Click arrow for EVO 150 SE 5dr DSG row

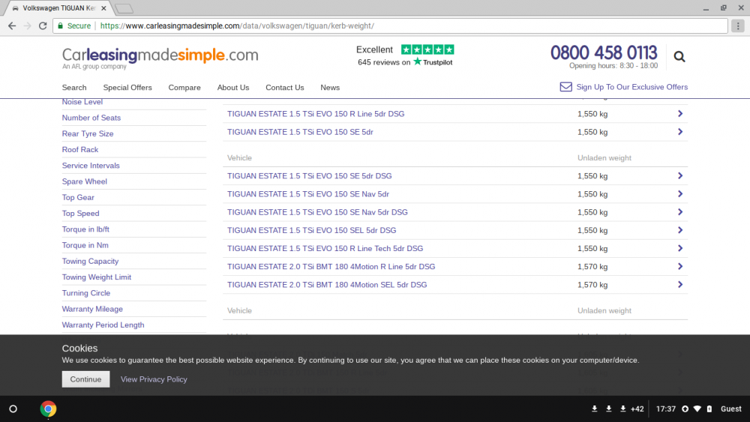pyautogui.click(x=679, y=176)
